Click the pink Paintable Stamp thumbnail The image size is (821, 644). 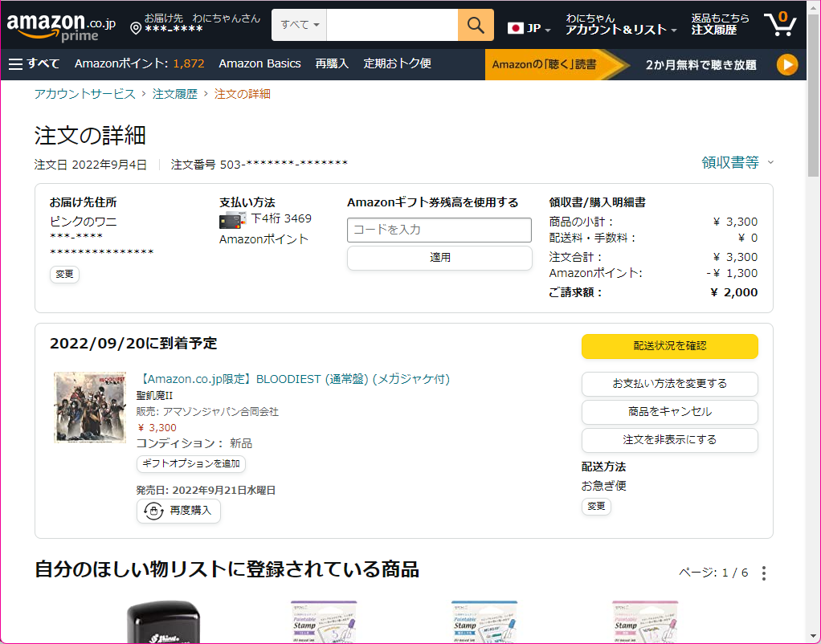click(x=645, y=622)
